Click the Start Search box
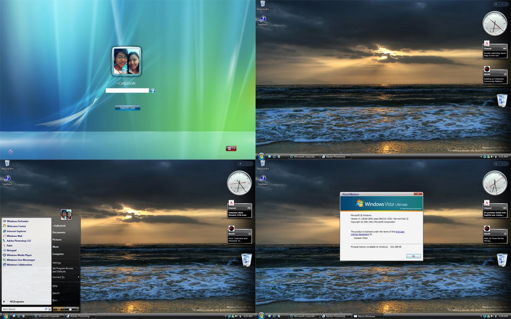Viewport: 511px width, 319px height. point(23,309)
